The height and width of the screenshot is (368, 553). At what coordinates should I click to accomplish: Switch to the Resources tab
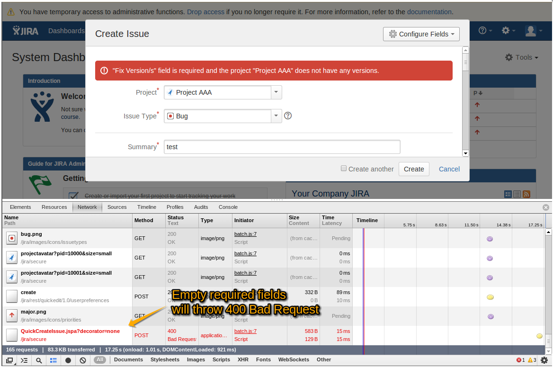[x=54, y=207]
